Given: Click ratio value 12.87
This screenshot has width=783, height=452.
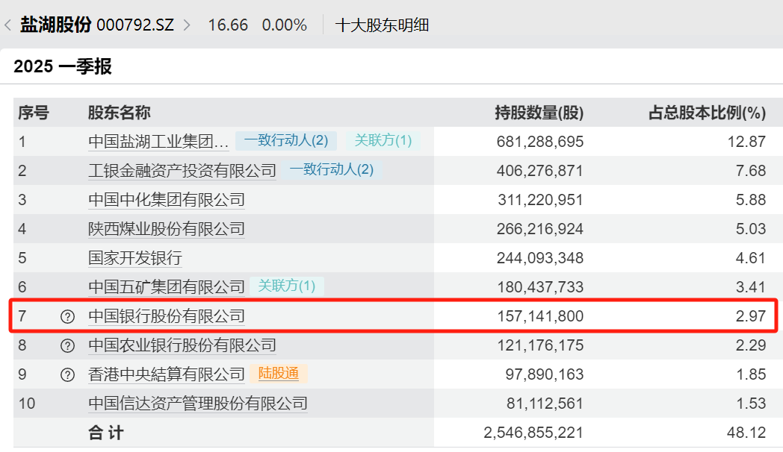Looking at the screenshot, I should click(x=746, y=142).
